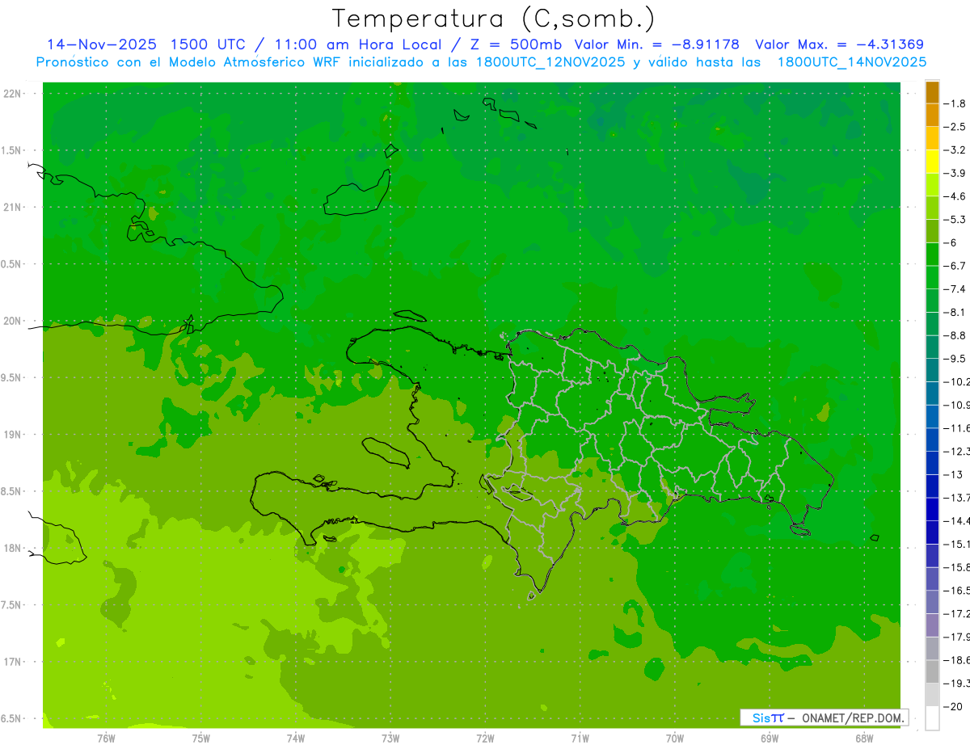Click the -4.6 color scale label
Image resolution: width=970 pixels, height=749 pixels.
click(955, 196)
